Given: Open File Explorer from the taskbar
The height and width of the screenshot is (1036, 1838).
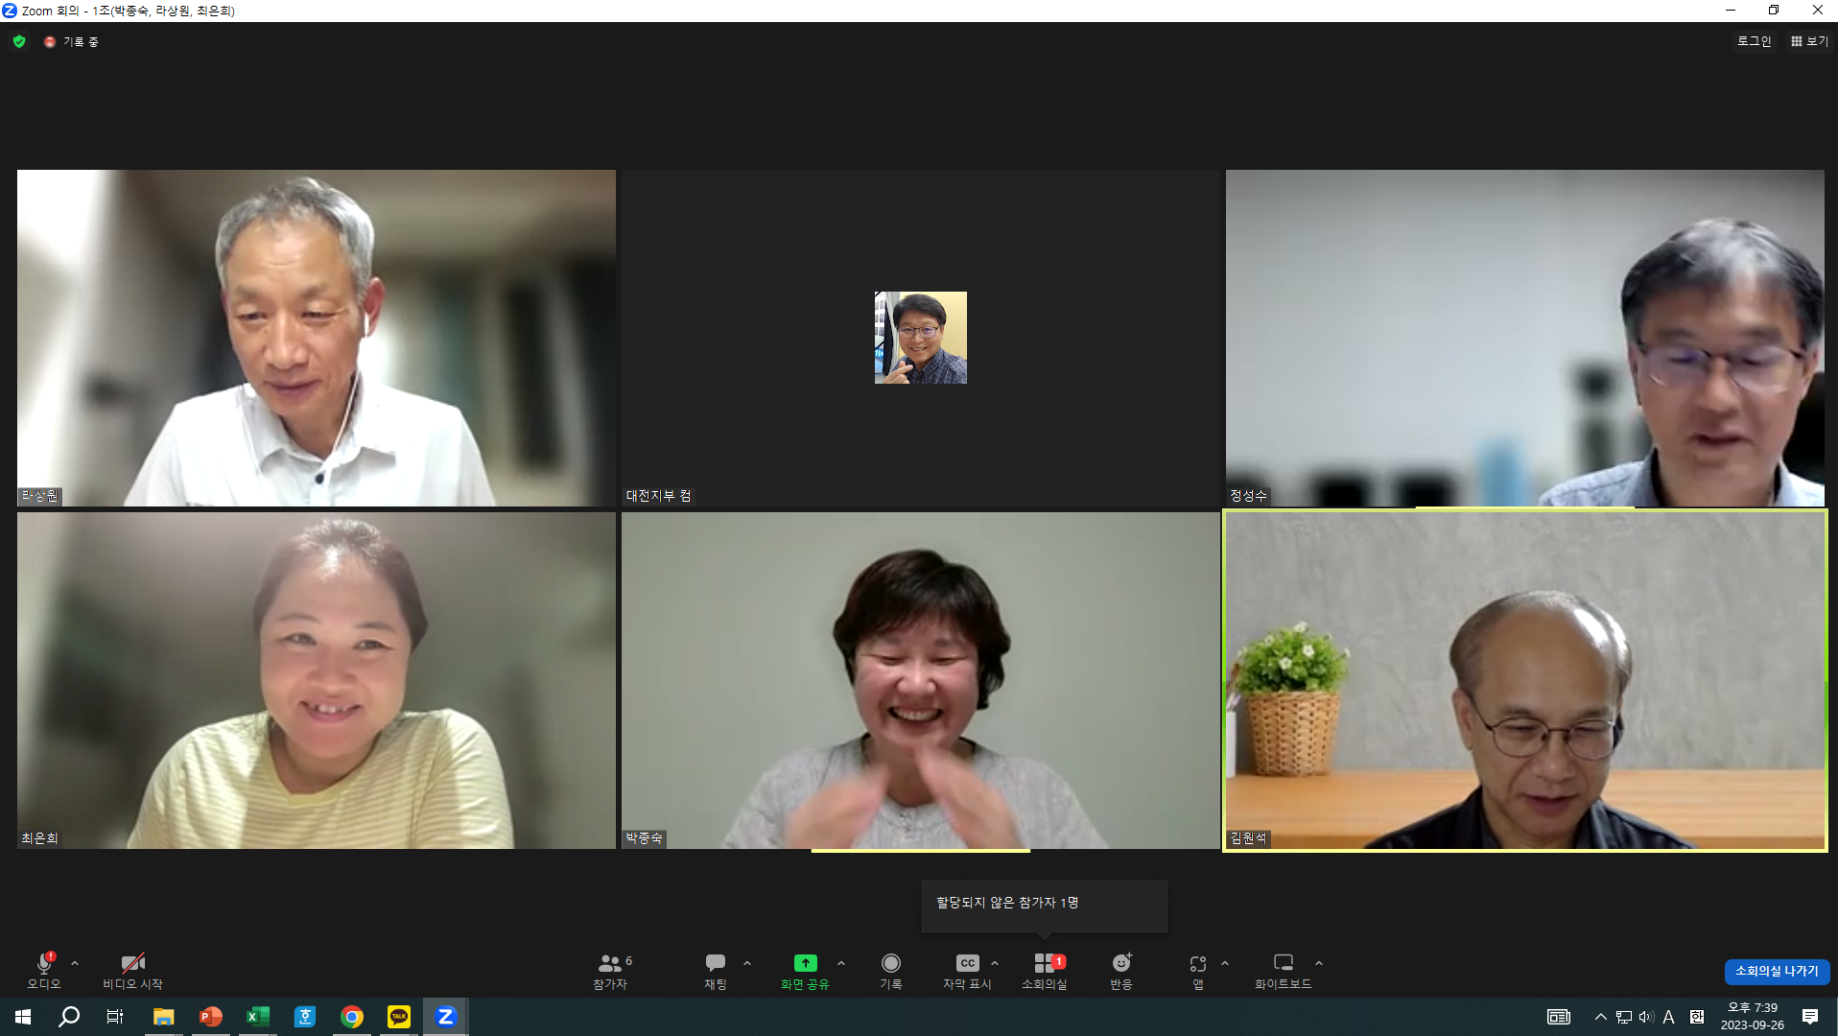Looking at the screenshot, I should click(x=164, y=1017).
